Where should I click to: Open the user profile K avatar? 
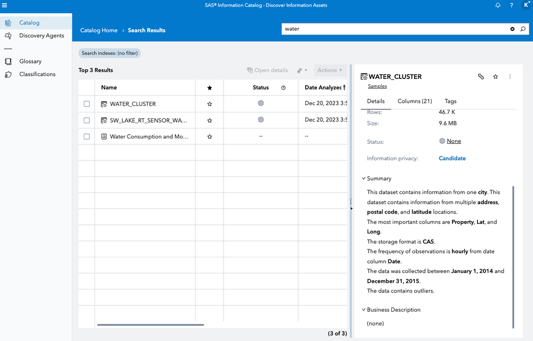pyautogui.click(x=526, y=5)
